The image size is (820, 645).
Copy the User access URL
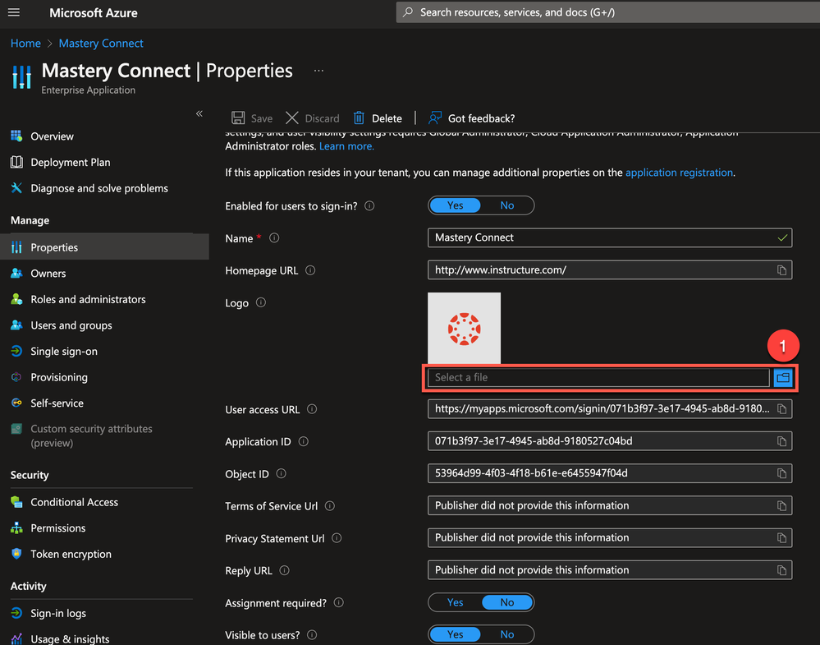pos(782,409)
